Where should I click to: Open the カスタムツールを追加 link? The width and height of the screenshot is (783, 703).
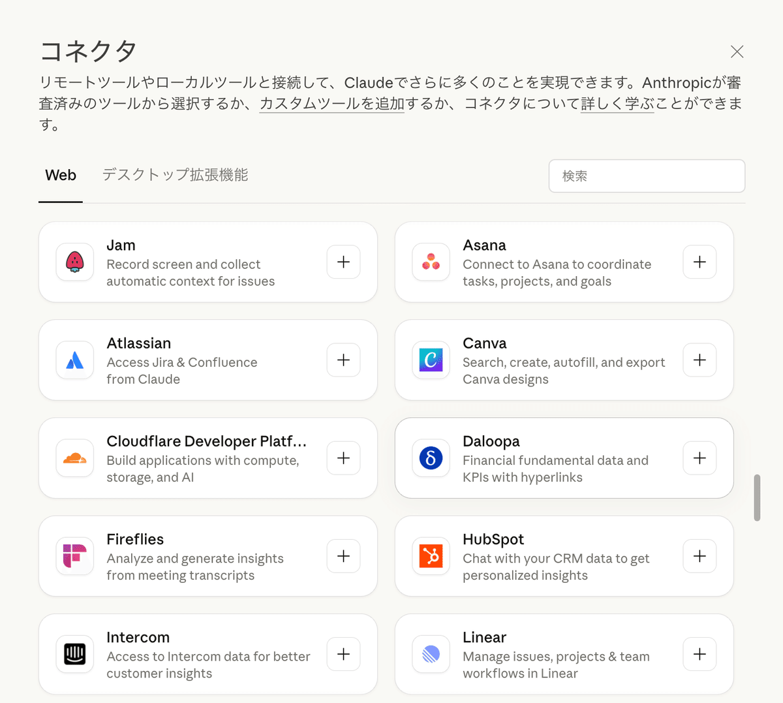(x=331, y=103)
